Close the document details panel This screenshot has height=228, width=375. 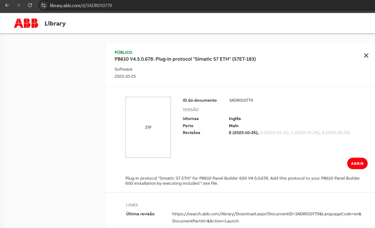point(366,56)
